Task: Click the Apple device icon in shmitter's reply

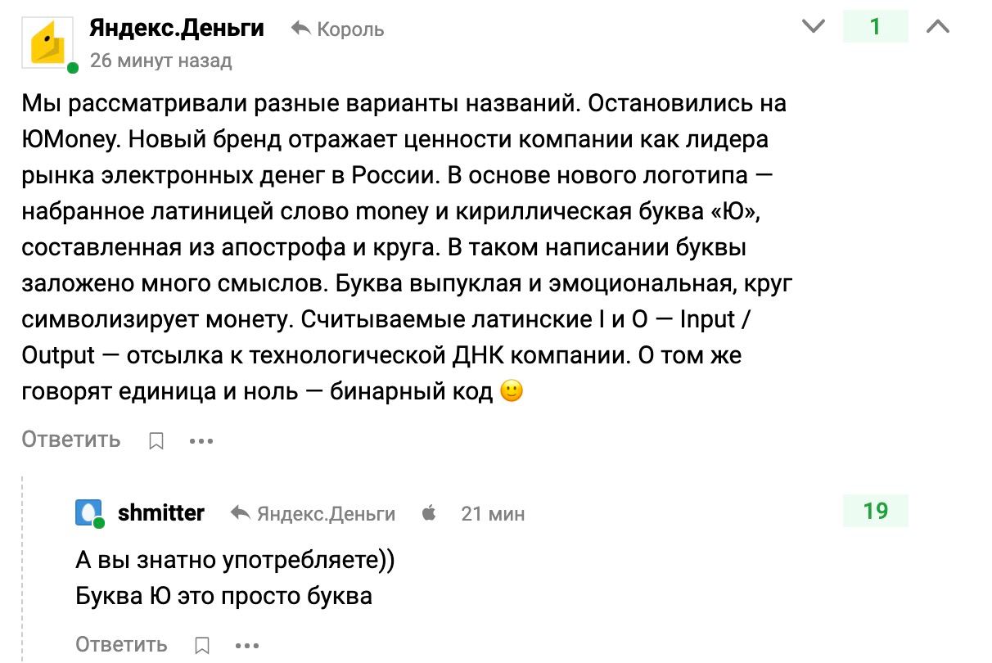Action: pos(429,513)
